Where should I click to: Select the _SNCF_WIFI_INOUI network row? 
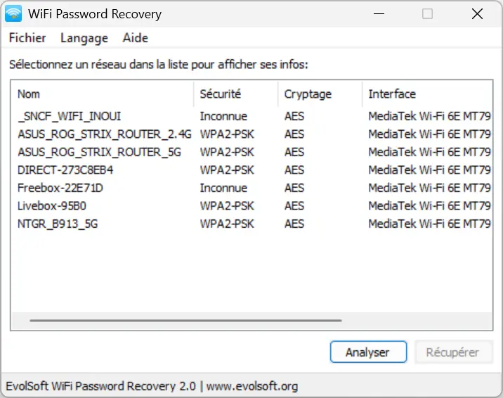(251, 116)
